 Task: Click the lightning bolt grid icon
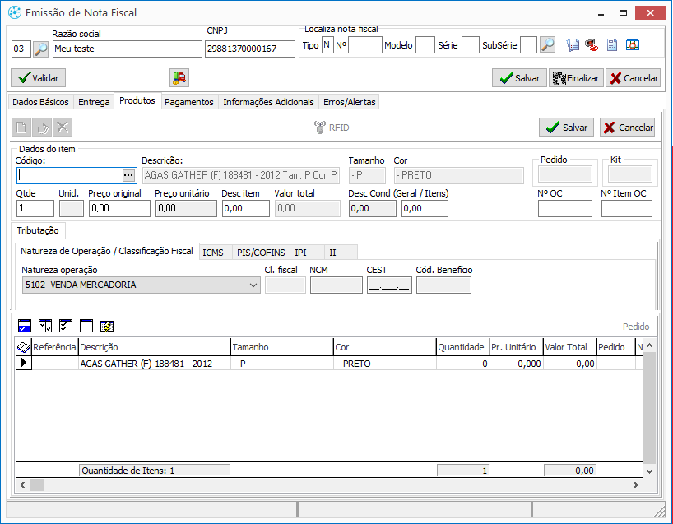coord(107,326)
